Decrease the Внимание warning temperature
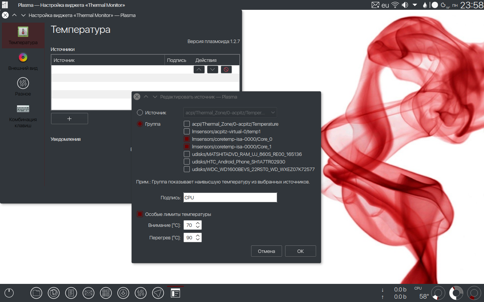The image size is (484, 302). point(198,228)
